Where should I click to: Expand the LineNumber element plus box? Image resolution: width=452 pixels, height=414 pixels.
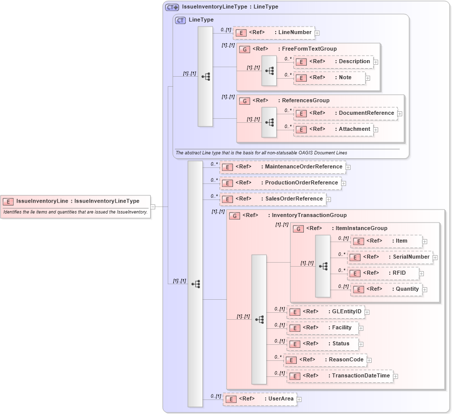click(316, 32)
